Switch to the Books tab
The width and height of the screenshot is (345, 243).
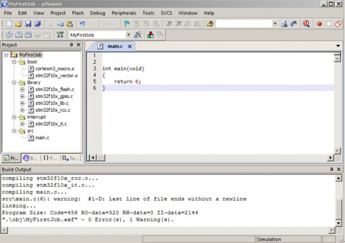coord(31,158)
